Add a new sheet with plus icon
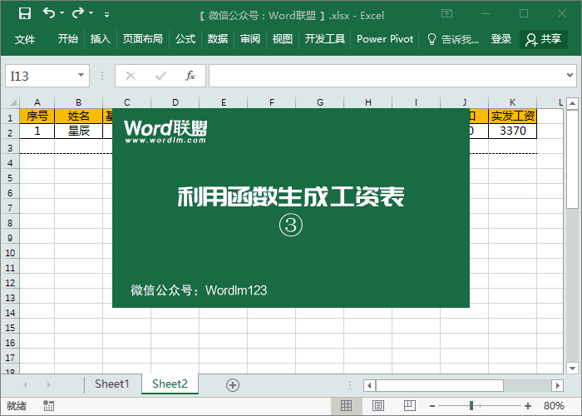The height and width of the screenshot is (416, 582). pyautogui.click(x=233, y=384)
